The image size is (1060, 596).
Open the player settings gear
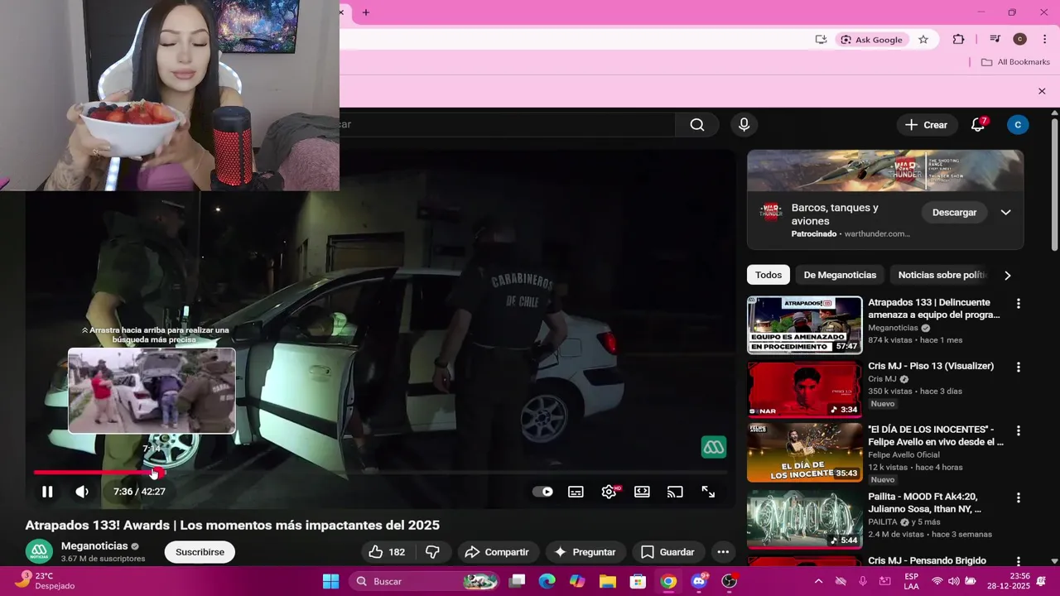(x=609, y=492)
